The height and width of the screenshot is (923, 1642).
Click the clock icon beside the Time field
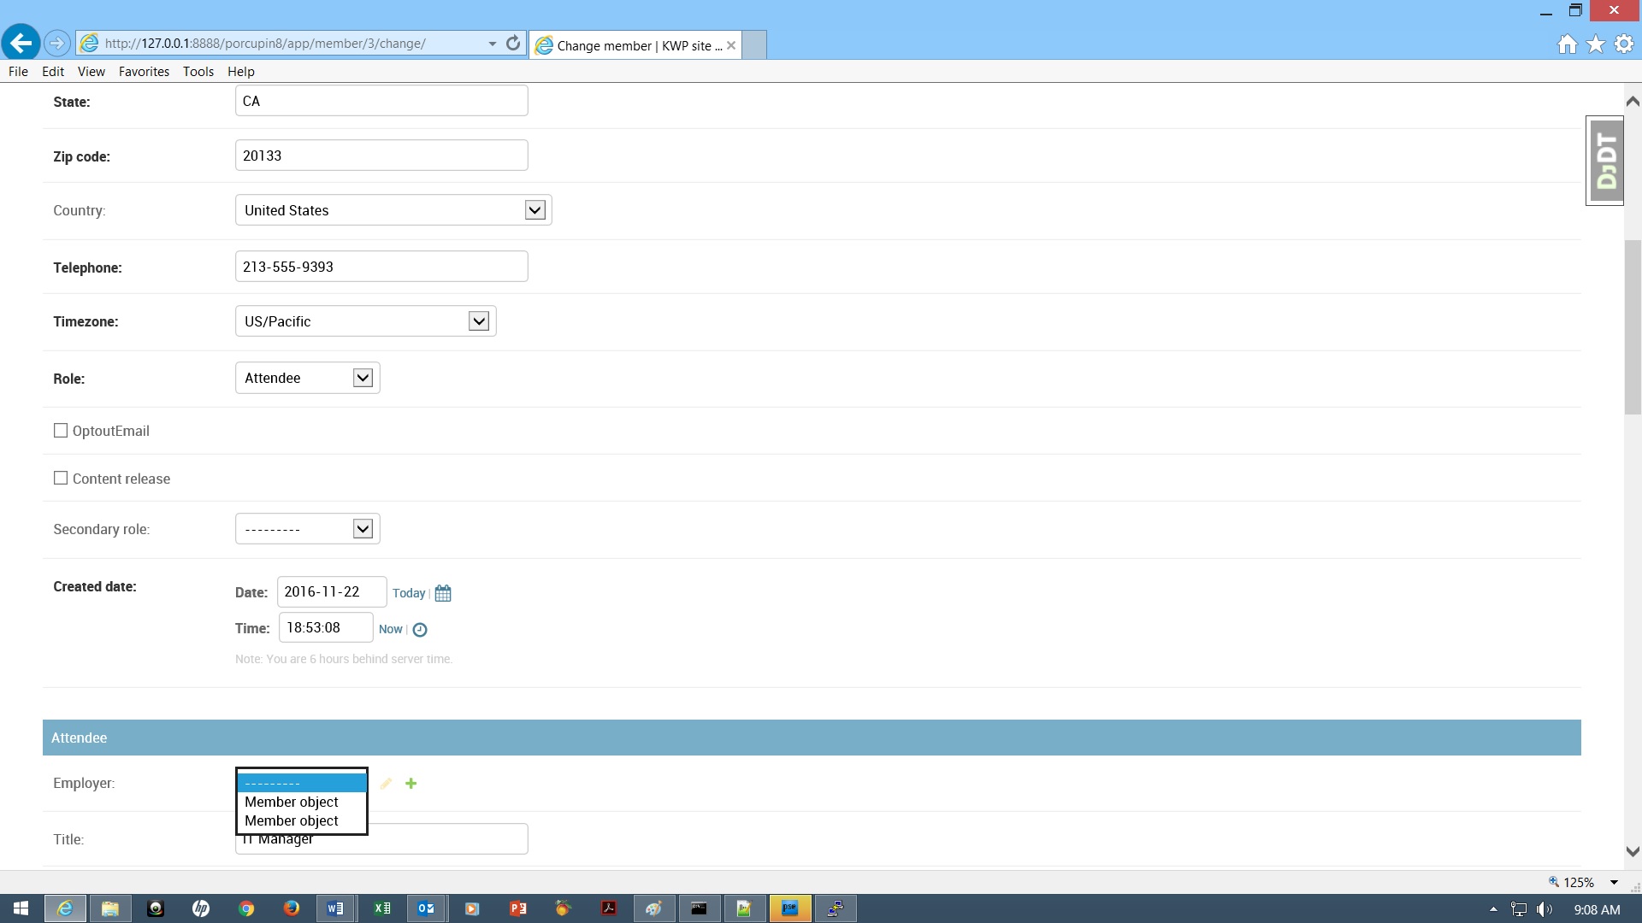pos(419,629)
